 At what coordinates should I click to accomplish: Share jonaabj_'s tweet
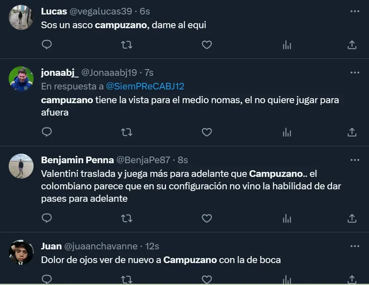pyautogui.click(x=352, y=132)
